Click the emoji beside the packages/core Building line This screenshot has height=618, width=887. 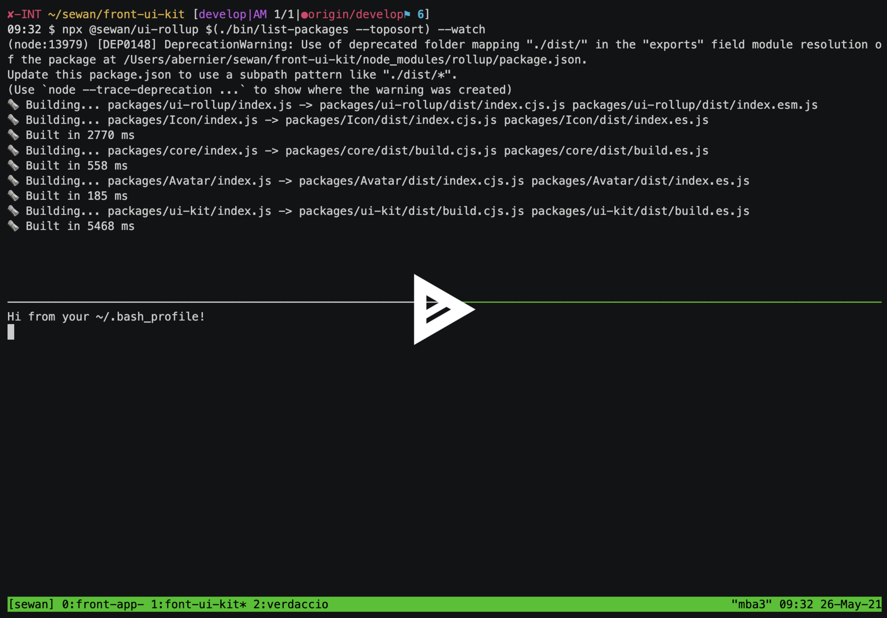pyautogui.click(x=13, y=151)
